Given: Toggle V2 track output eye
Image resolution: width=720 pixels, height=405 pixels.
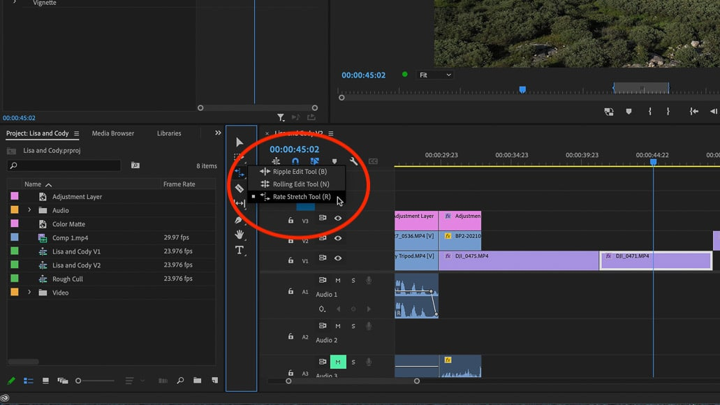Looking at the screenshot, I should (x=338, y=238).
